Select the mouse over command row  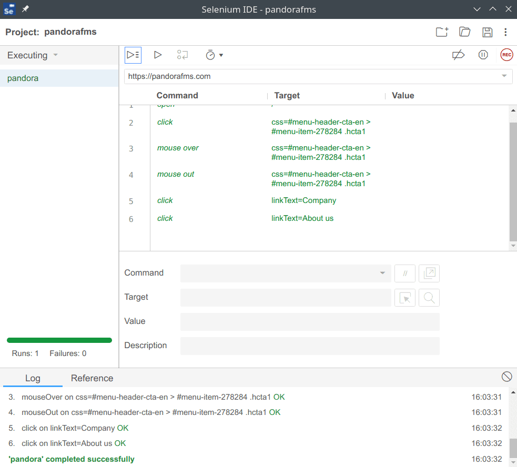click(314, 153)
